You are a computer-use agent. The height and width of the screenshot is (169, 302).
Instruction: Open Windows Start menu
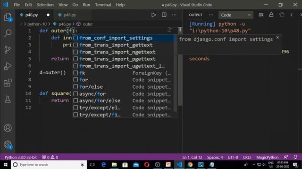tap(5, 165)
